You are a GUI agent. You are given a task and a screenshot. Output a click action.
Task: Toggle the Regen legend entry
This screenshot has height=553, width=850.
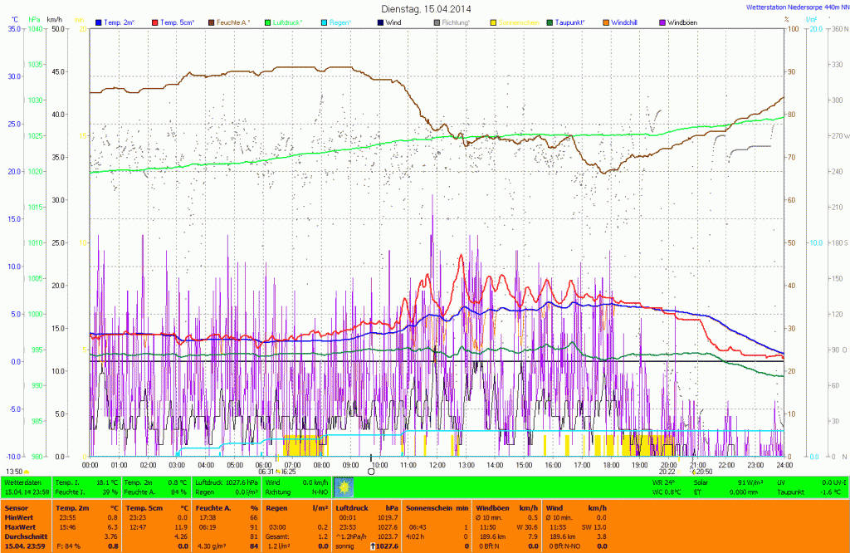click(x=341, y=22)
